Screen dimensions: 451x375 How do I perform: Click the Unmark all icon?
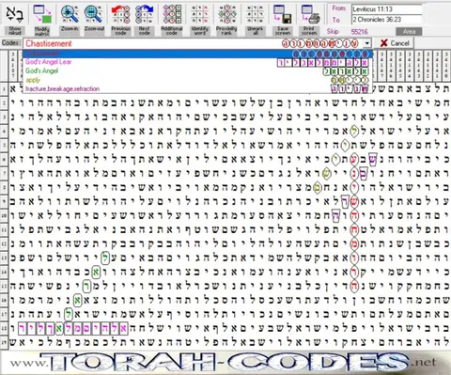pyautogui.click(x=255, y=14)
